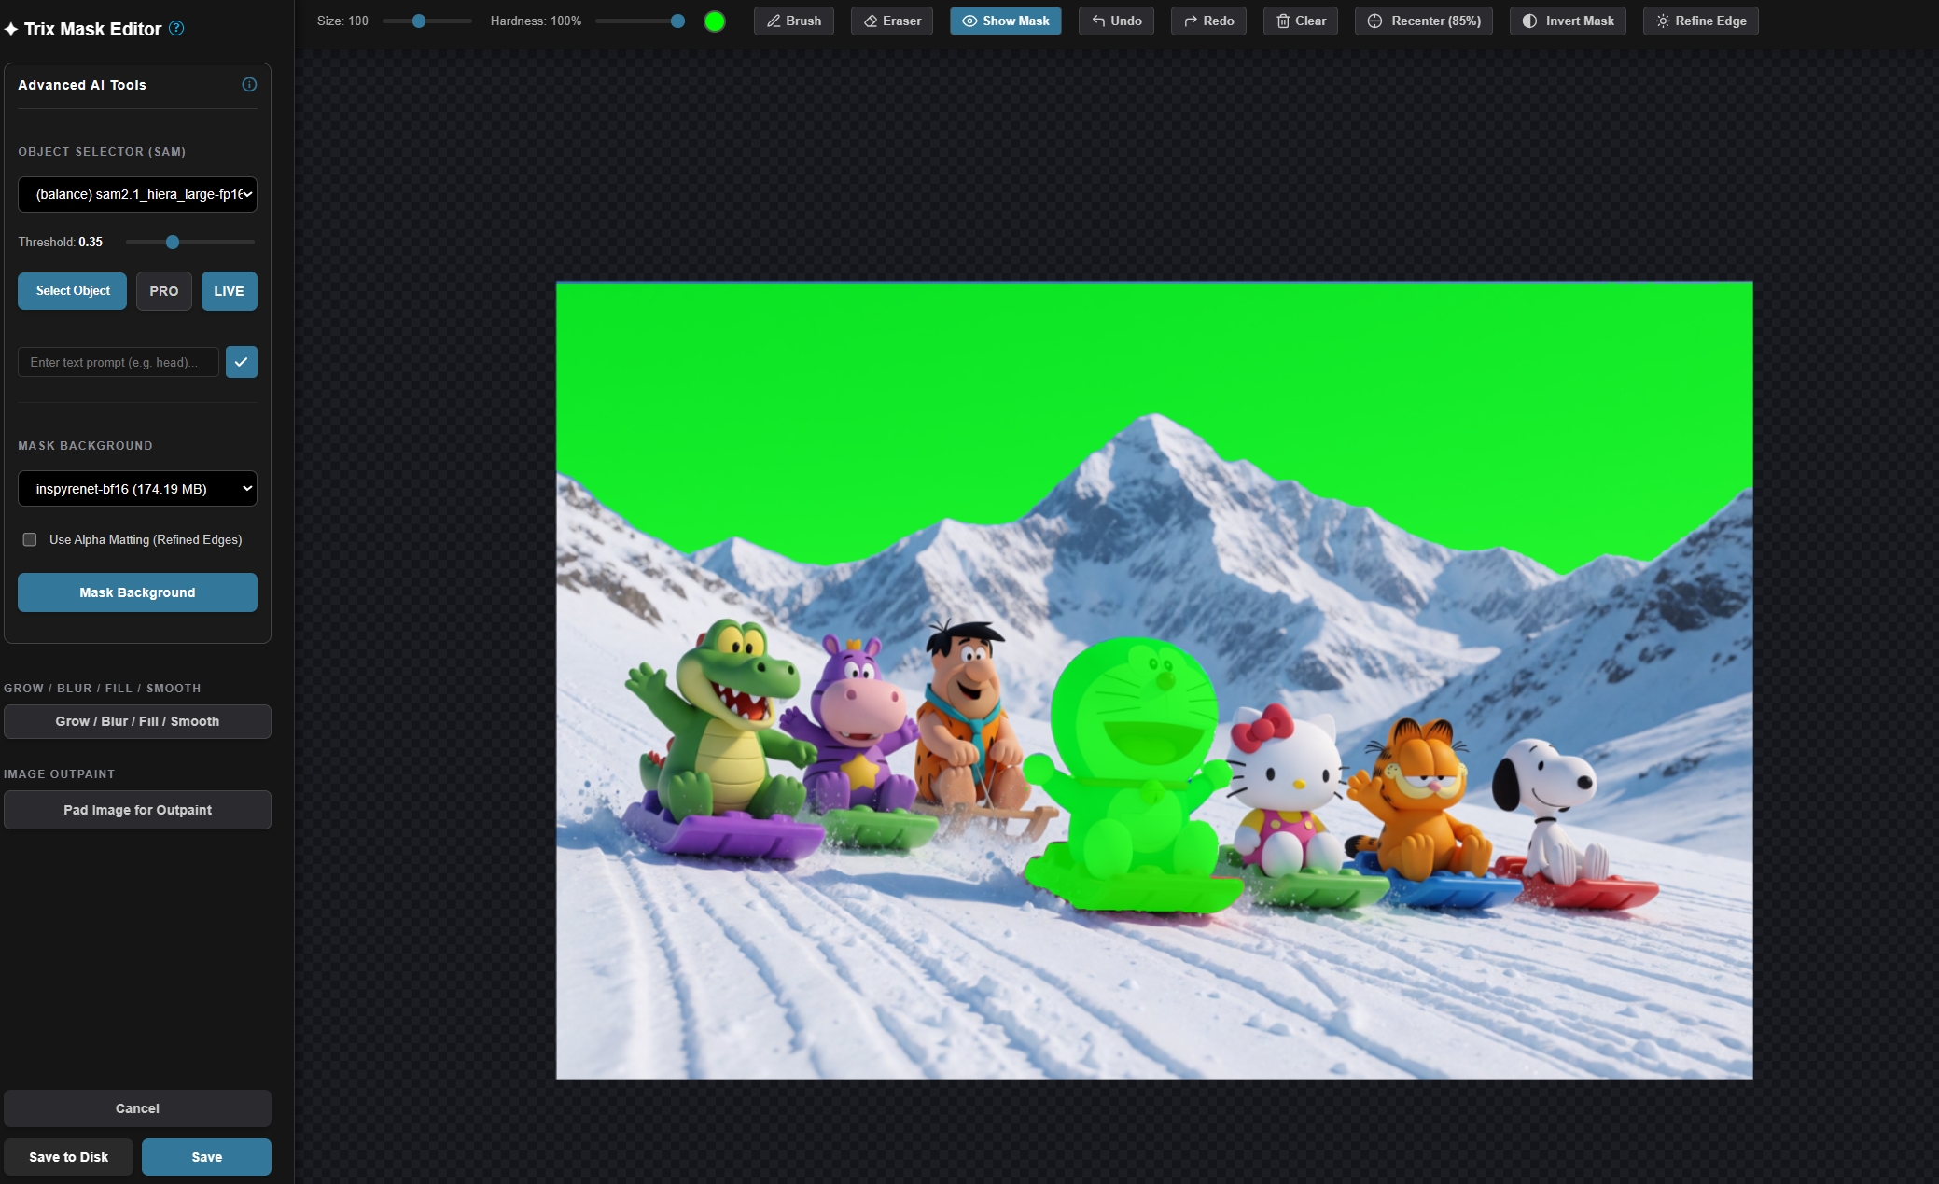Click the MASK BACKGROUND section label
1939x1184 pixels.
85,445
